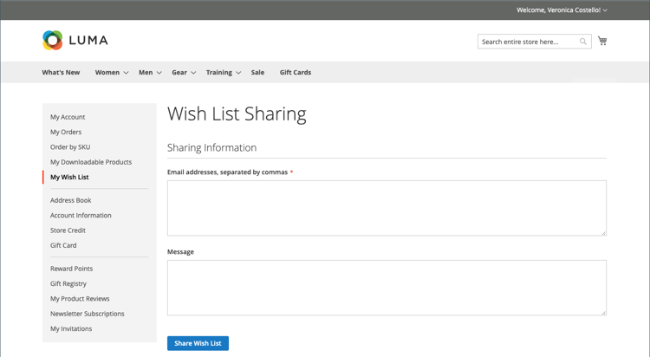
Task: Click the Luma logo icon
Action: coord(53,40)
